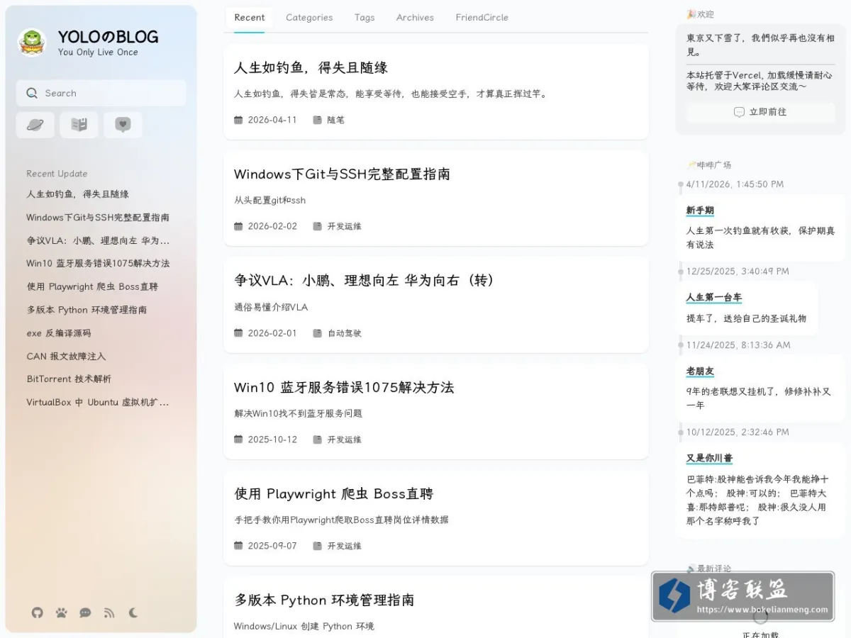The image size is (851, 638).
Task: Click the 哔哔广场 section heading
Action: pos(709,165)
